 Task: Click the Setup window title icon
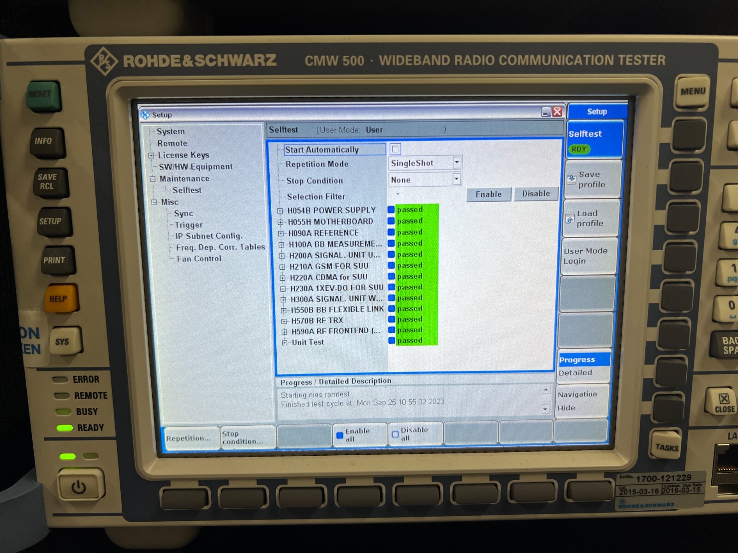point(145,115)
